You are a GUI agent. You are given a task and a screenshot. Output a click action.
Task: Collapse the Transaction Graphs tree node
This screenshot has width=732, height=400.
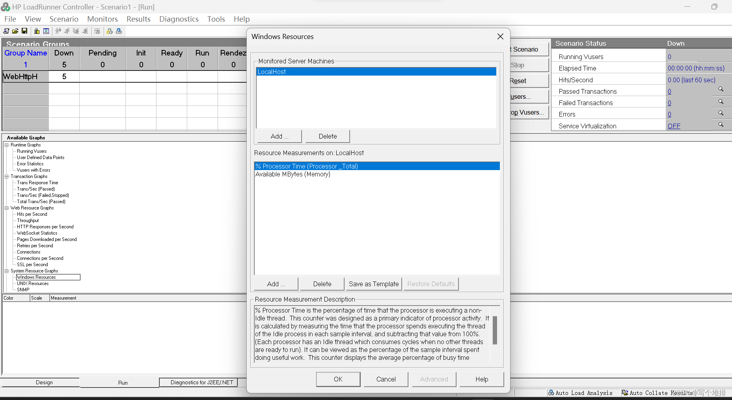7,176
